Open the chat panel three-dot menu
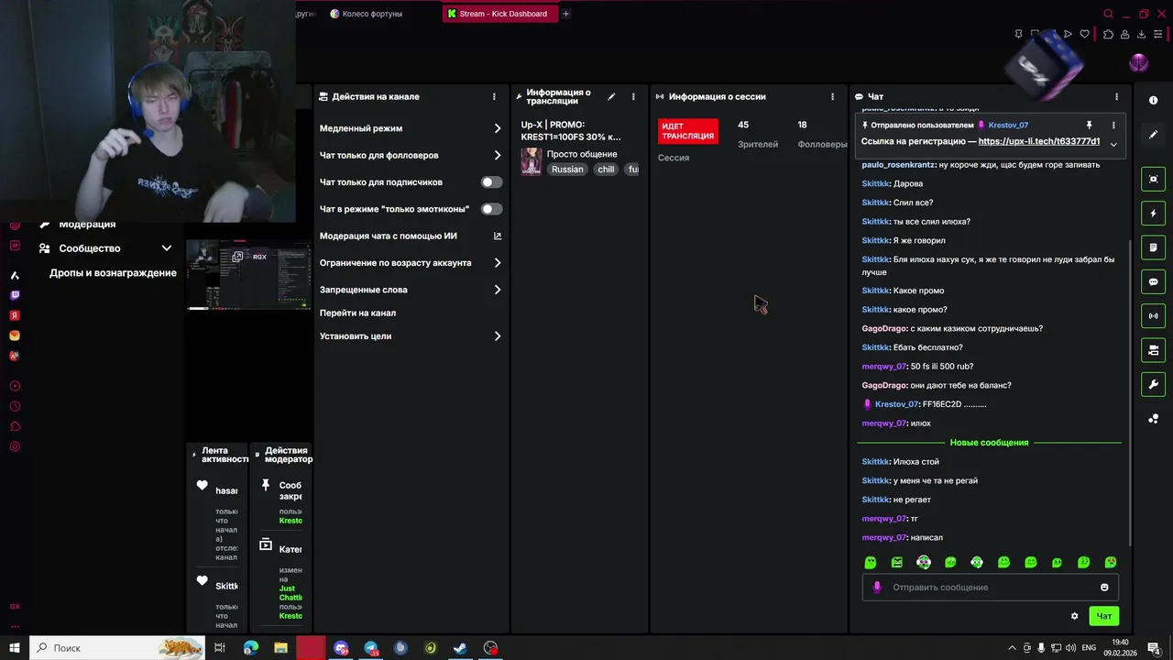Viewport: 1173px width, 660px height. coord(1116,96)
